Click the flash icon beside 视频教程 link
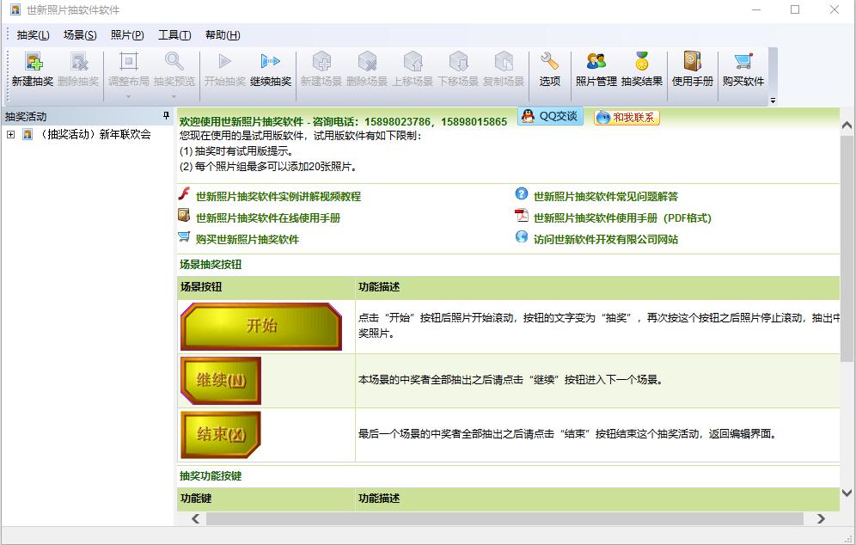856x545 pixels. 185,194
